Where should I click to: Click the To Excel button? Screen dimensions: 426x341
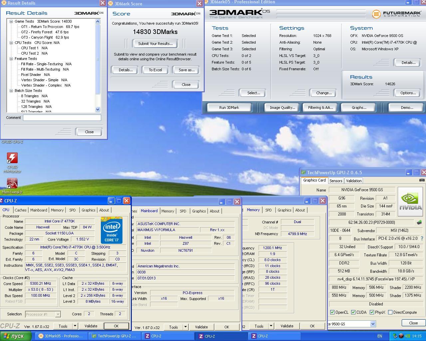(x=155, y=70)
